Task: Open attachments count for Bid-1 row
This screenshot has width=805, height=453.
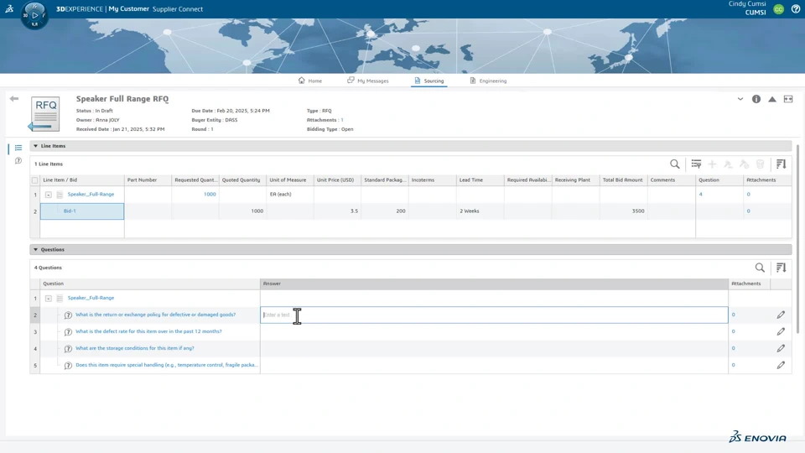Action: [x=748, y=211]
